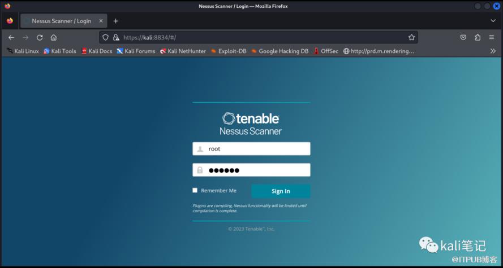Open the Exploit-DB bookmark
The image size is (503, 268).
[228, 51]
